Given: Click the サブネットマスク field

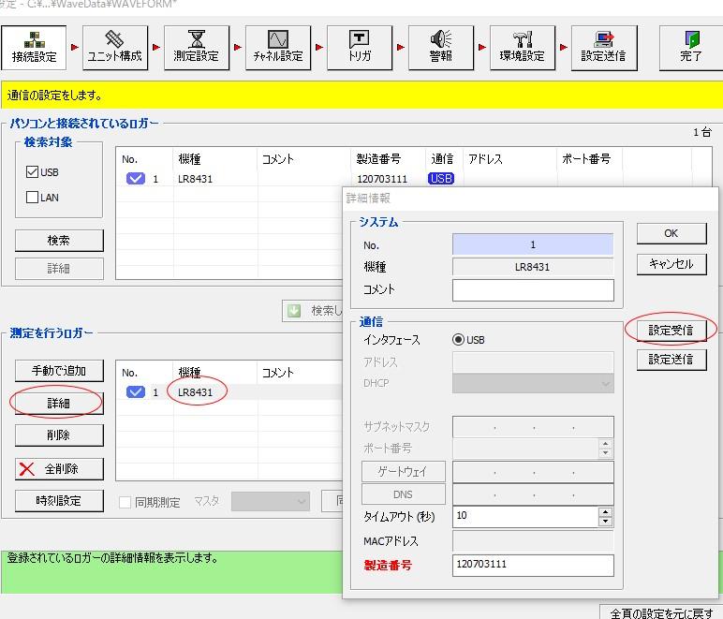Looking at the screenshot, I should coord(533,427).
